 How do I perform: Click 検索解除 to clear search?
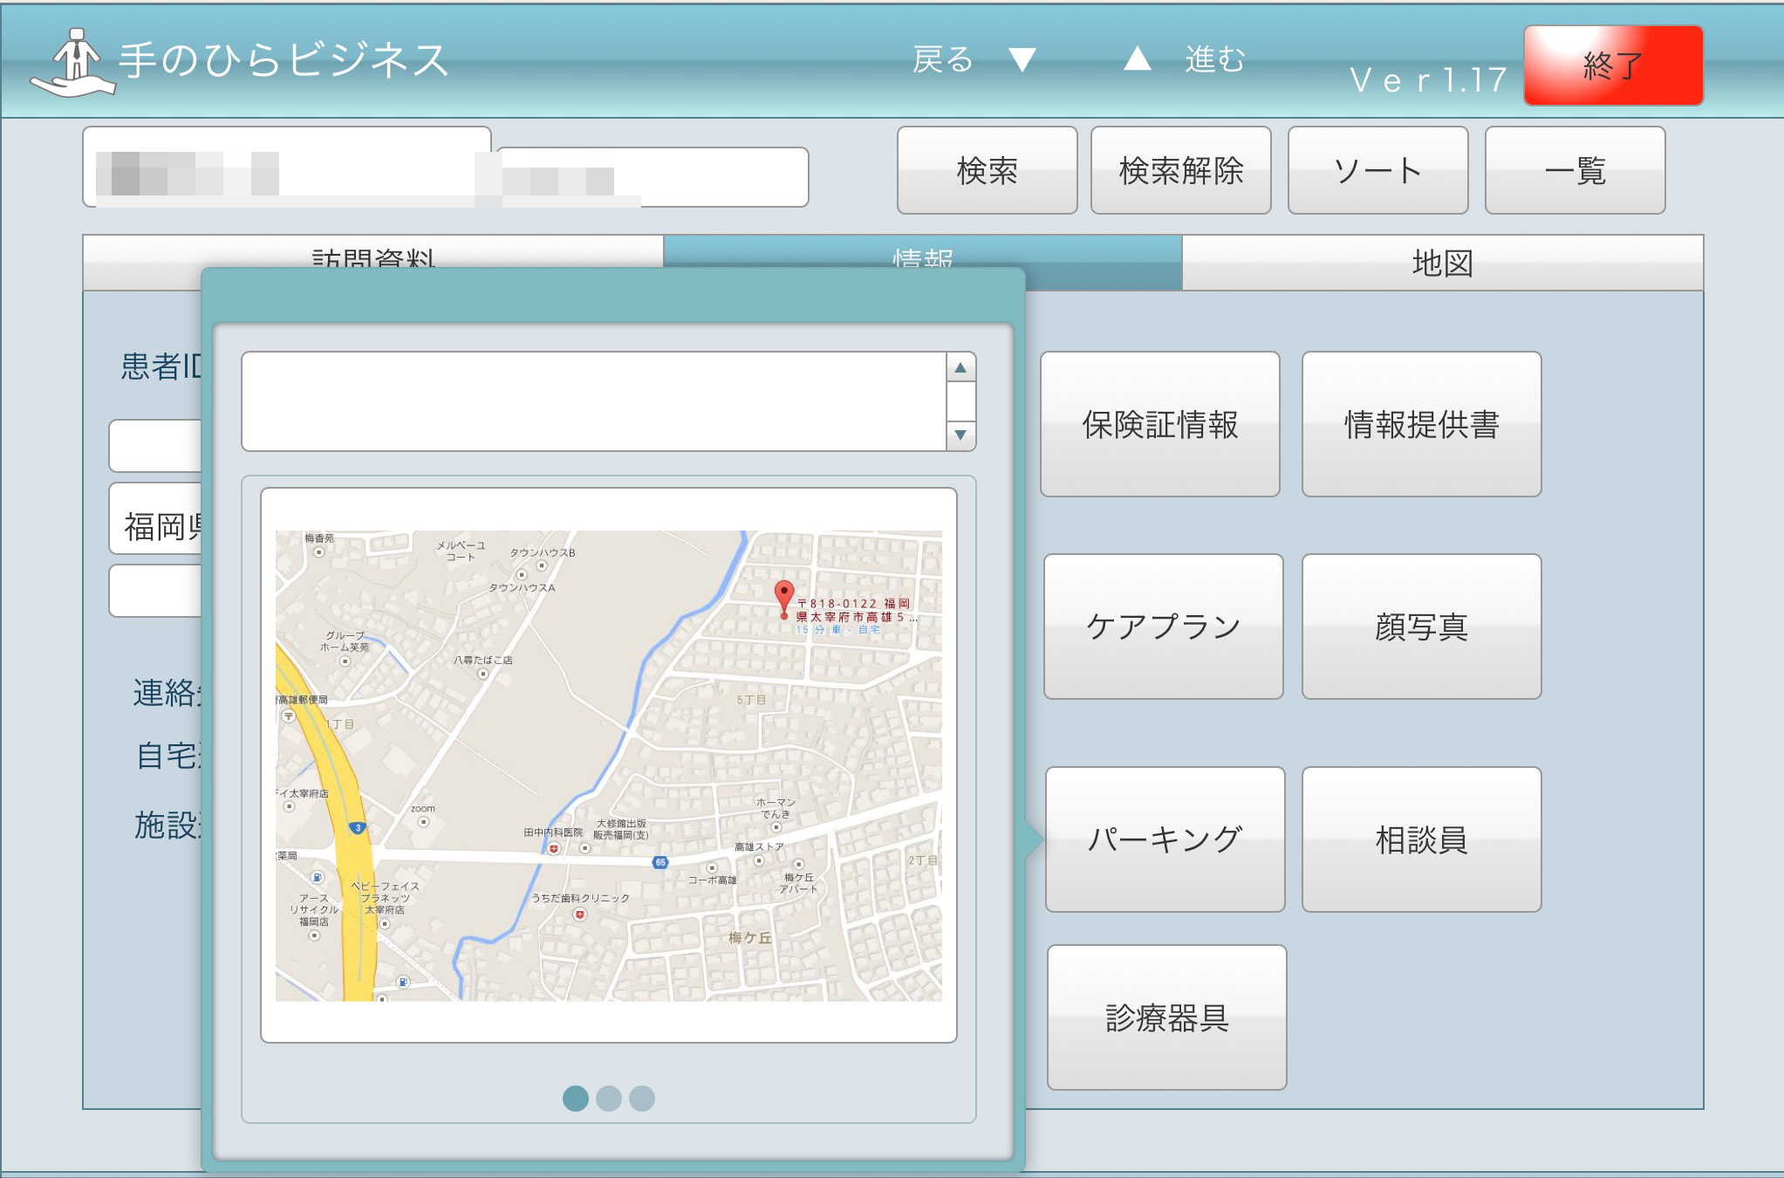click(1180, 171)
